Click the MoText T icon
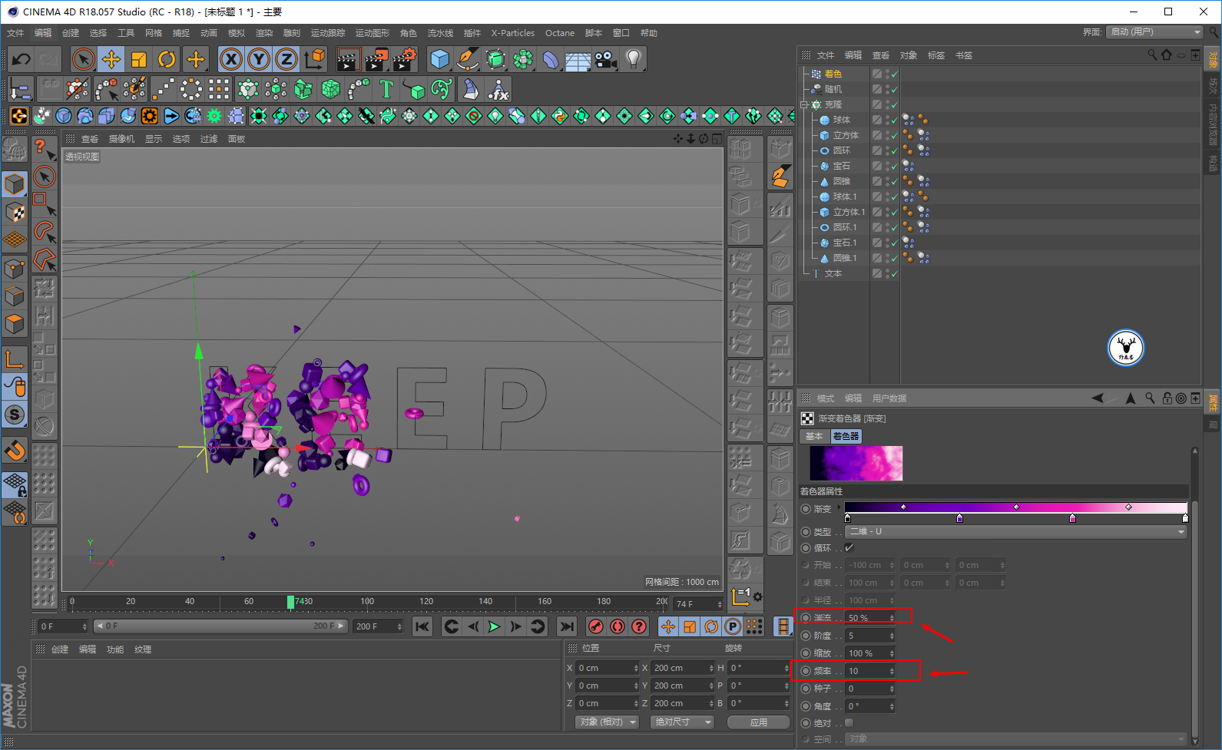The width and height of the screenshot is (1222, 750). pyautogui.click(x=386, y=90)
